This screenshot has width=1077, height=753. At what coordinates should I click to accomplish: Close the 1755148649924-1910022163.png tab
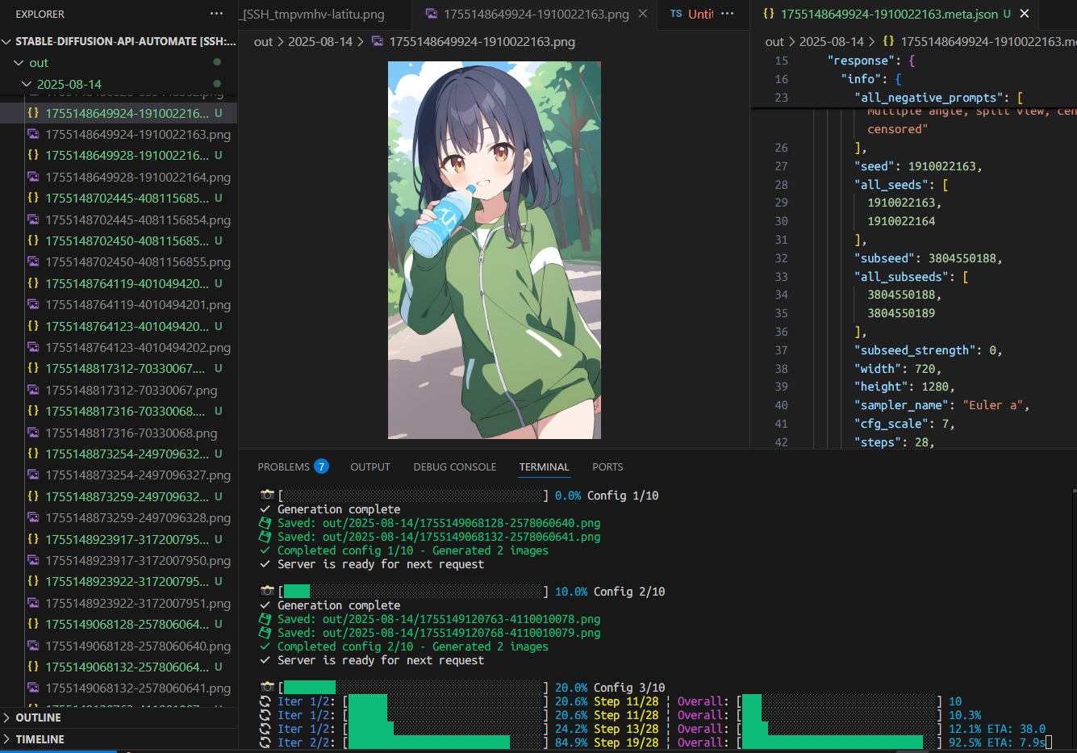click(x=643, y=14)
